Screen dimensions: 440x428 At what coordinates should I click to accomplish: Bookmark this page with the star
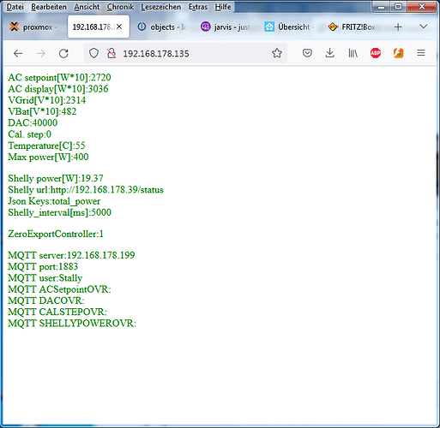coord(277,53)
